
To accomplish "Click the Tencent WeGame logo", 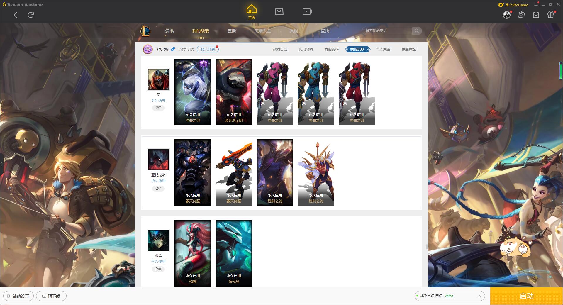I will [x=23, y=4].
